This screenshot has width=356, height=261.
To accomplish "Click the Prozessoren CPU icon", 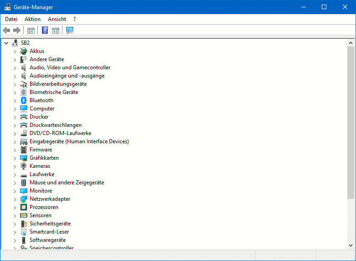I will 24,207.
